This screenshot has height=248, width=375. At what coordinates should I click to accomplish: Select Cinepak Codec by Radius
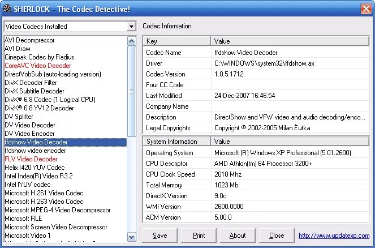click(x=40, y=57)
